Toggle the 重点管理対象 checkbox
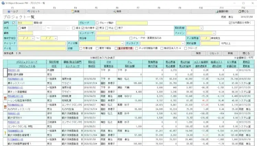The height and width of the screenshot is (146, 257). pos(117,48)
